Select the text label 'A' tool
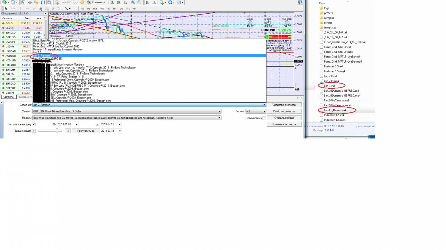 tap(53, 9)
